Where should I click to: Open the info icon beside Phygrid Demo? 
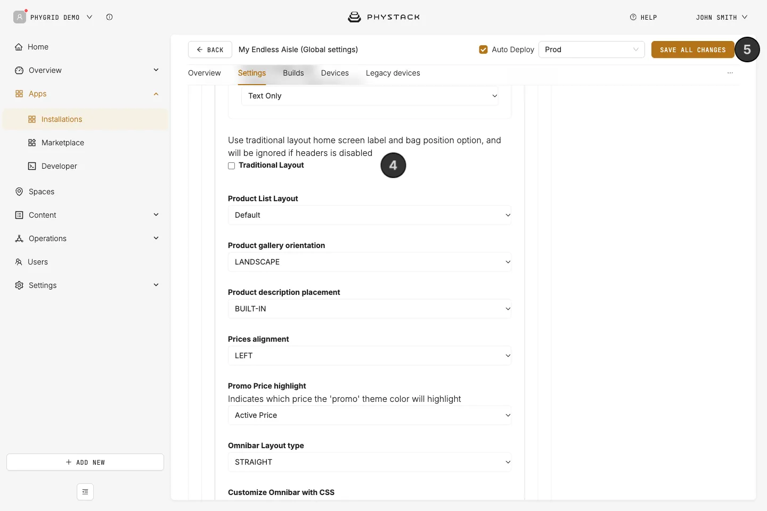[x=109, y=17]
